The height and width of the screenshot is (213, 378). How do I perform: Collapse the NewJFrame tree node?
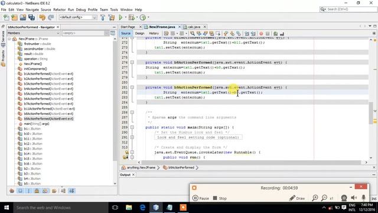(9, 39)
